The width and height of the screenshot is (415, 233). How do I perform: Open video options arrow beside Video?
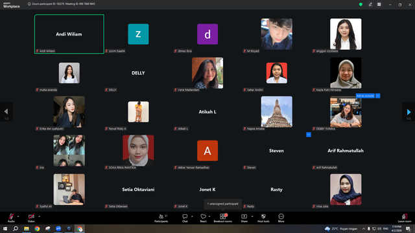39,216
